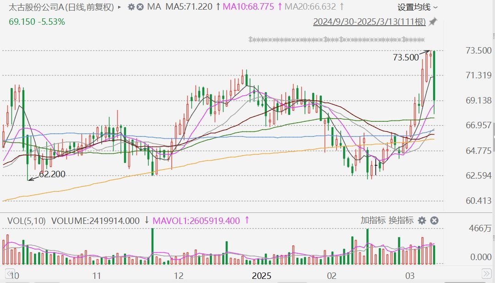Viewport: 495px width, 283px height.
Task: Click the 66.957 price axis label
Action: coord(479,125)
